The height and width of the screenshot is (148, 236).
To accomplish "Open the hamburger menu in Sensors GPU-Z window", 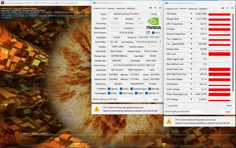I will [232, 8].
